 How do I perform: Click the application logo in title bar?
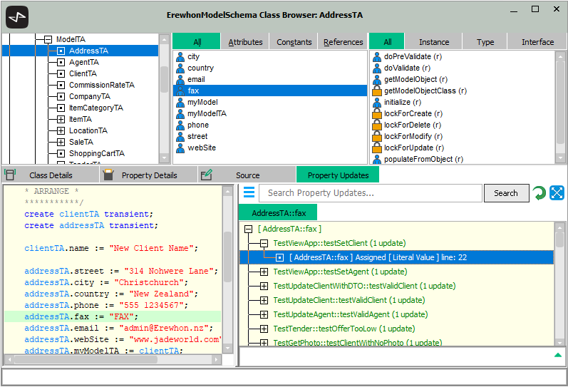point(16,16)
